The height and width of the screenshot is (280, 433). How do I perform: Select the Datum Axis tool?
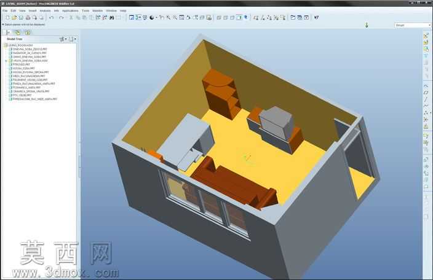(426, 99)
